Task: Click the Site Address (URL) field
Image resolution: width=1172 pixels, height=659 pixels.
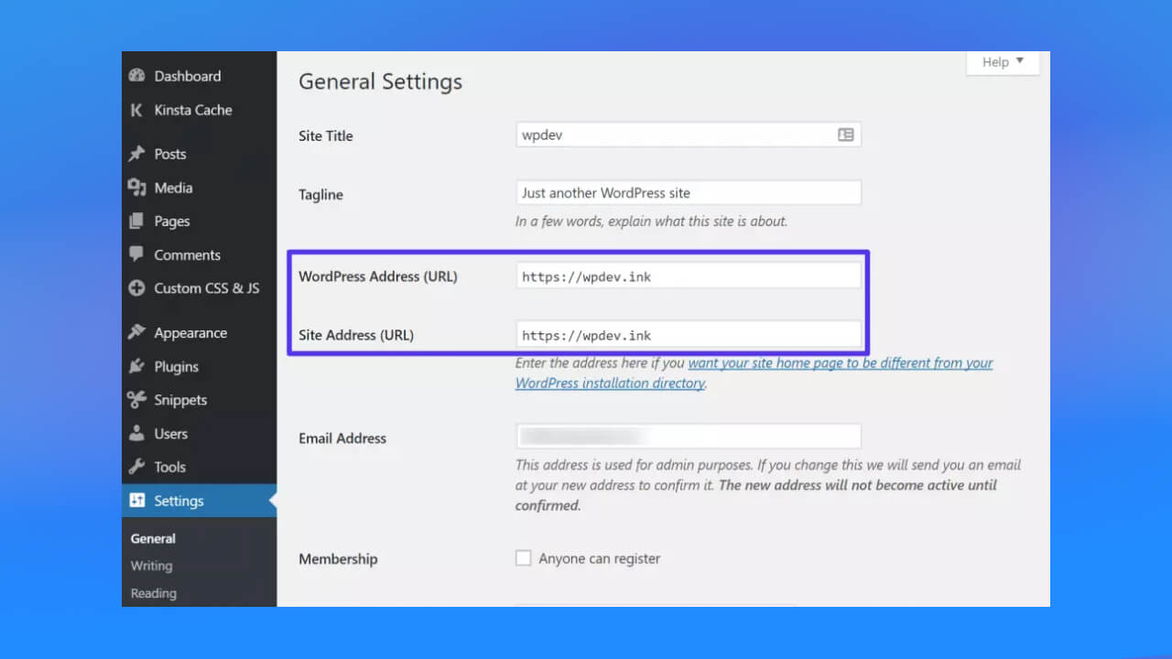Action: (x=689, y=335)
